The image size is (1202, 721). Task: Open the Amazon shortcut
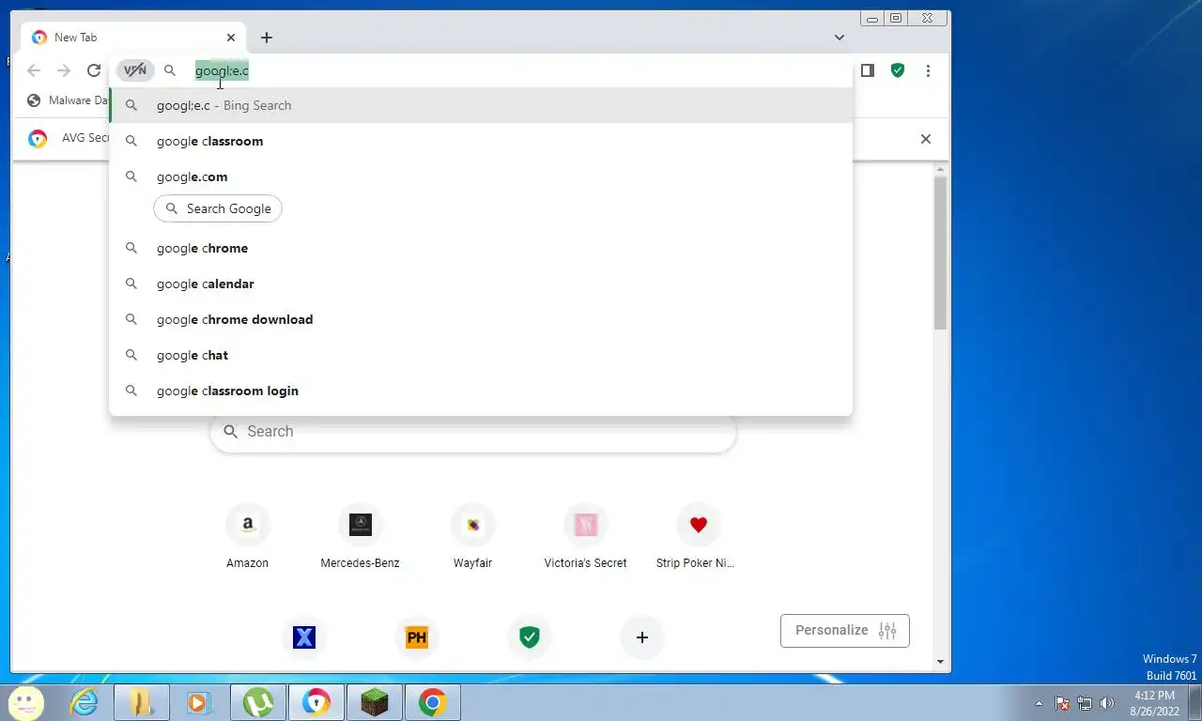coord(248,537)
